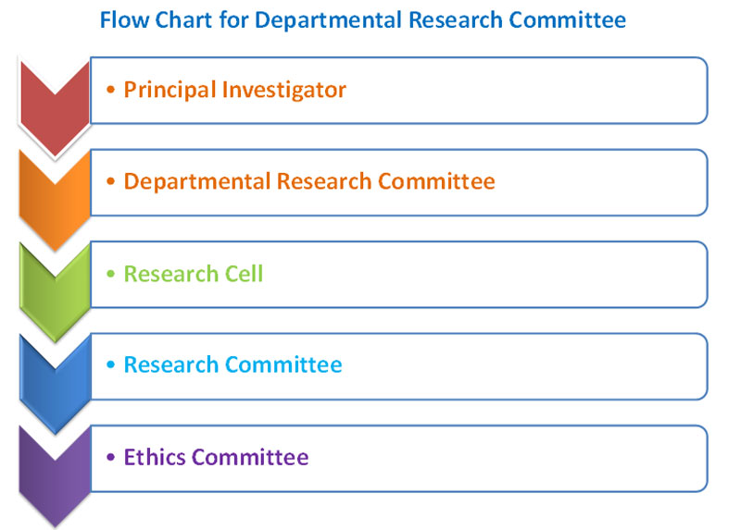Click empty area of Principal Investigator box
The image size is (741, 530).
[x=524, y=91]
